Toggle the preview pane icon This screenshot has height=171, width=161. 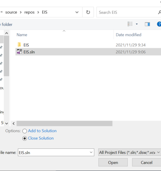(x=147, y=24)
